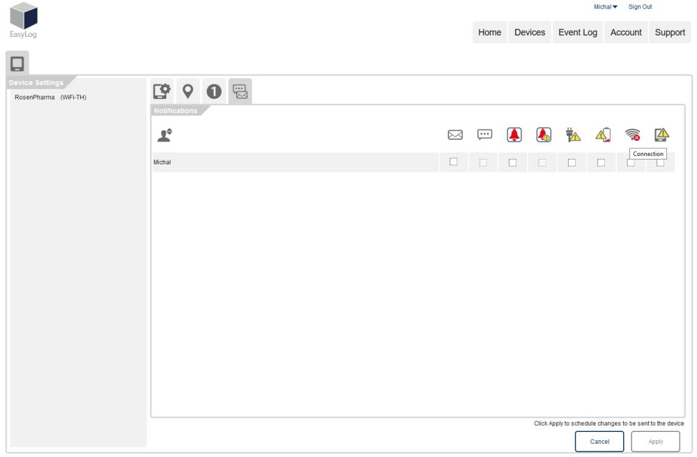
Task: Open the numbered channel tab
Action: pyautogui.click(x=214, y=91)
